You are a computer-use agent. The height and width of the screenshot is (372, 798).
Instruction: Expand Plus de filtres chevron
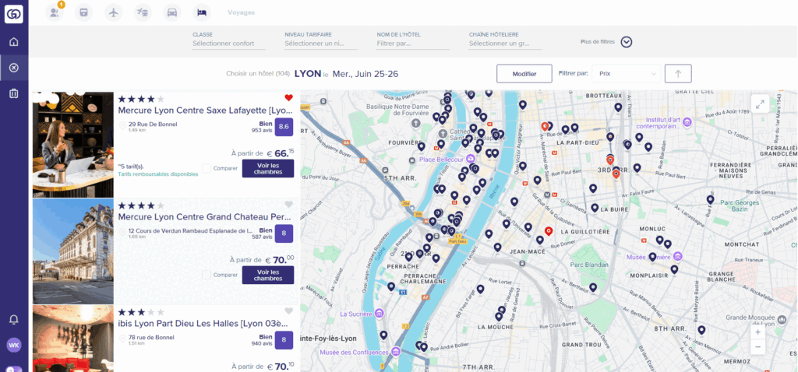point(626,43)
